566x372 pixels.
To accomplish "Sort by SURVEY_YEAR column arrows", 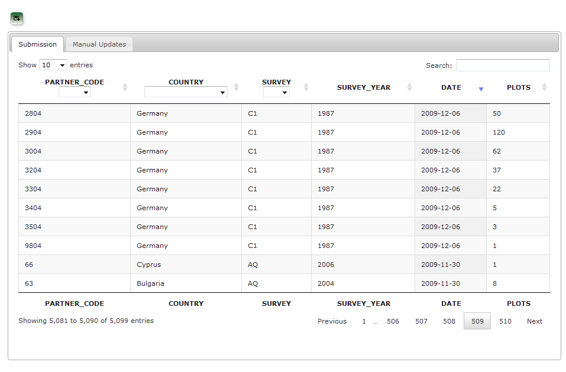I will pos(409,87).
